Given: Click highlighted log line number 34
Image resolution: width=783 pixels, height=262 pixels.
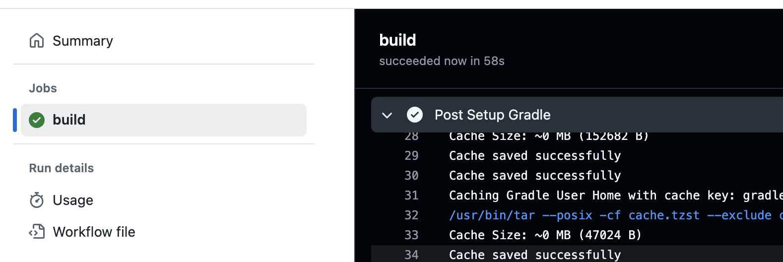Looking at the screenshot, I should (411, 255).
